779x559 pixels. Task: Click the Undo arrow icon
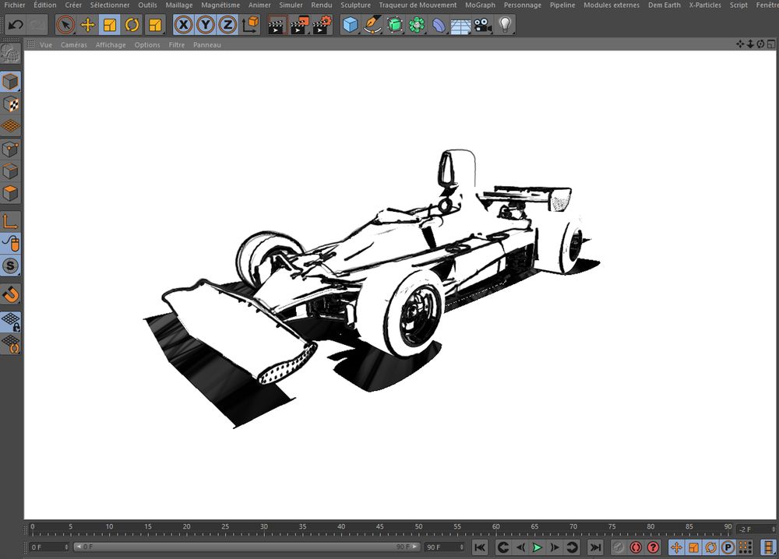(16, 25)
